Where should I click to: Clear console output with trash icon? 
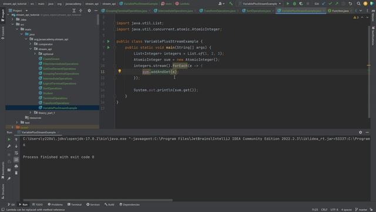click(x=16, y=173)
